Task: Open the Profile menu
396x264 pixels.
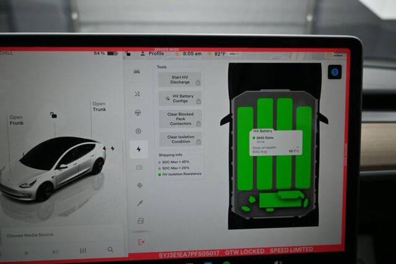Action: click(157, 54)
